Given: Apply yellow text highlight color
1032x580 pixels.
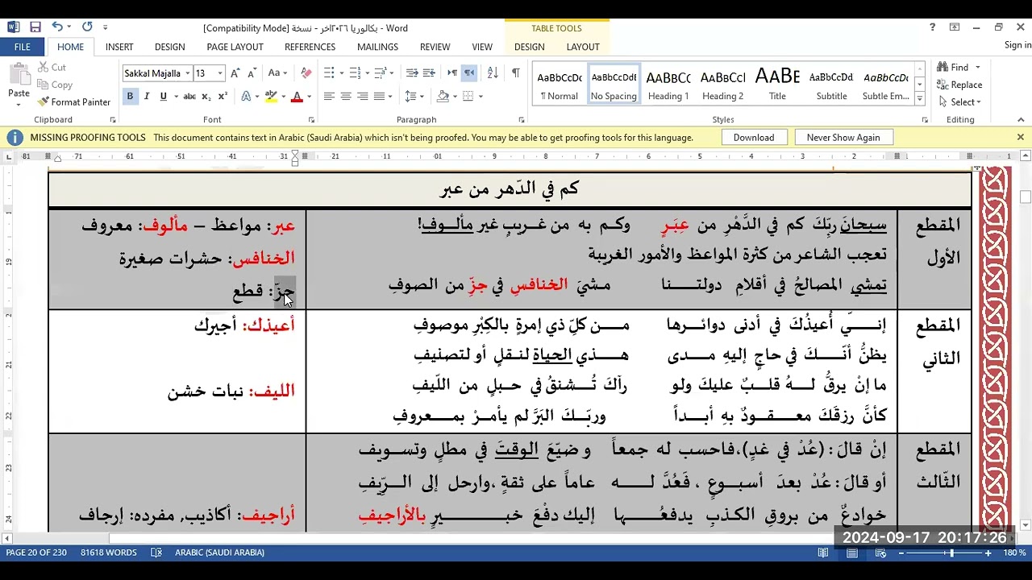Looking at the screenshot, I should tap(272, 97).
